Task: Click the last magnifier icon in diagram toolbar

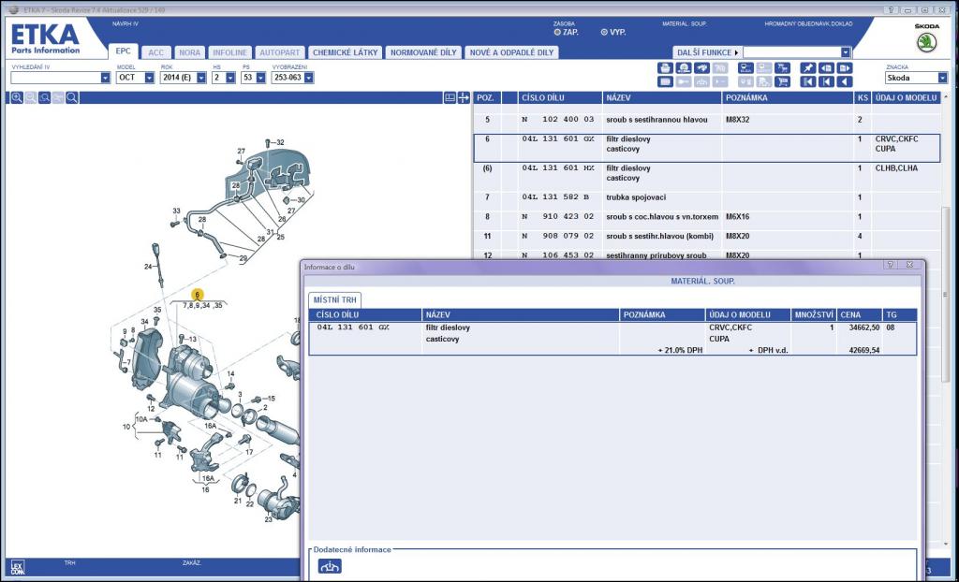Action: coord(72,98)
